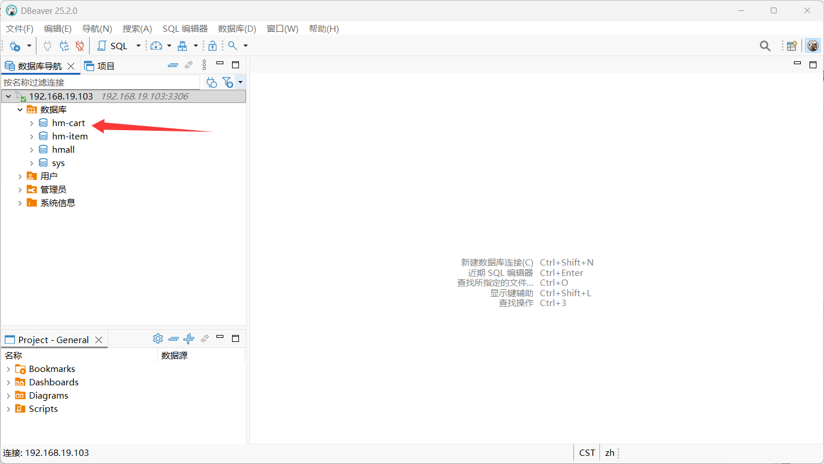Open the filter settings dropdown arrow

pos(240,82)
